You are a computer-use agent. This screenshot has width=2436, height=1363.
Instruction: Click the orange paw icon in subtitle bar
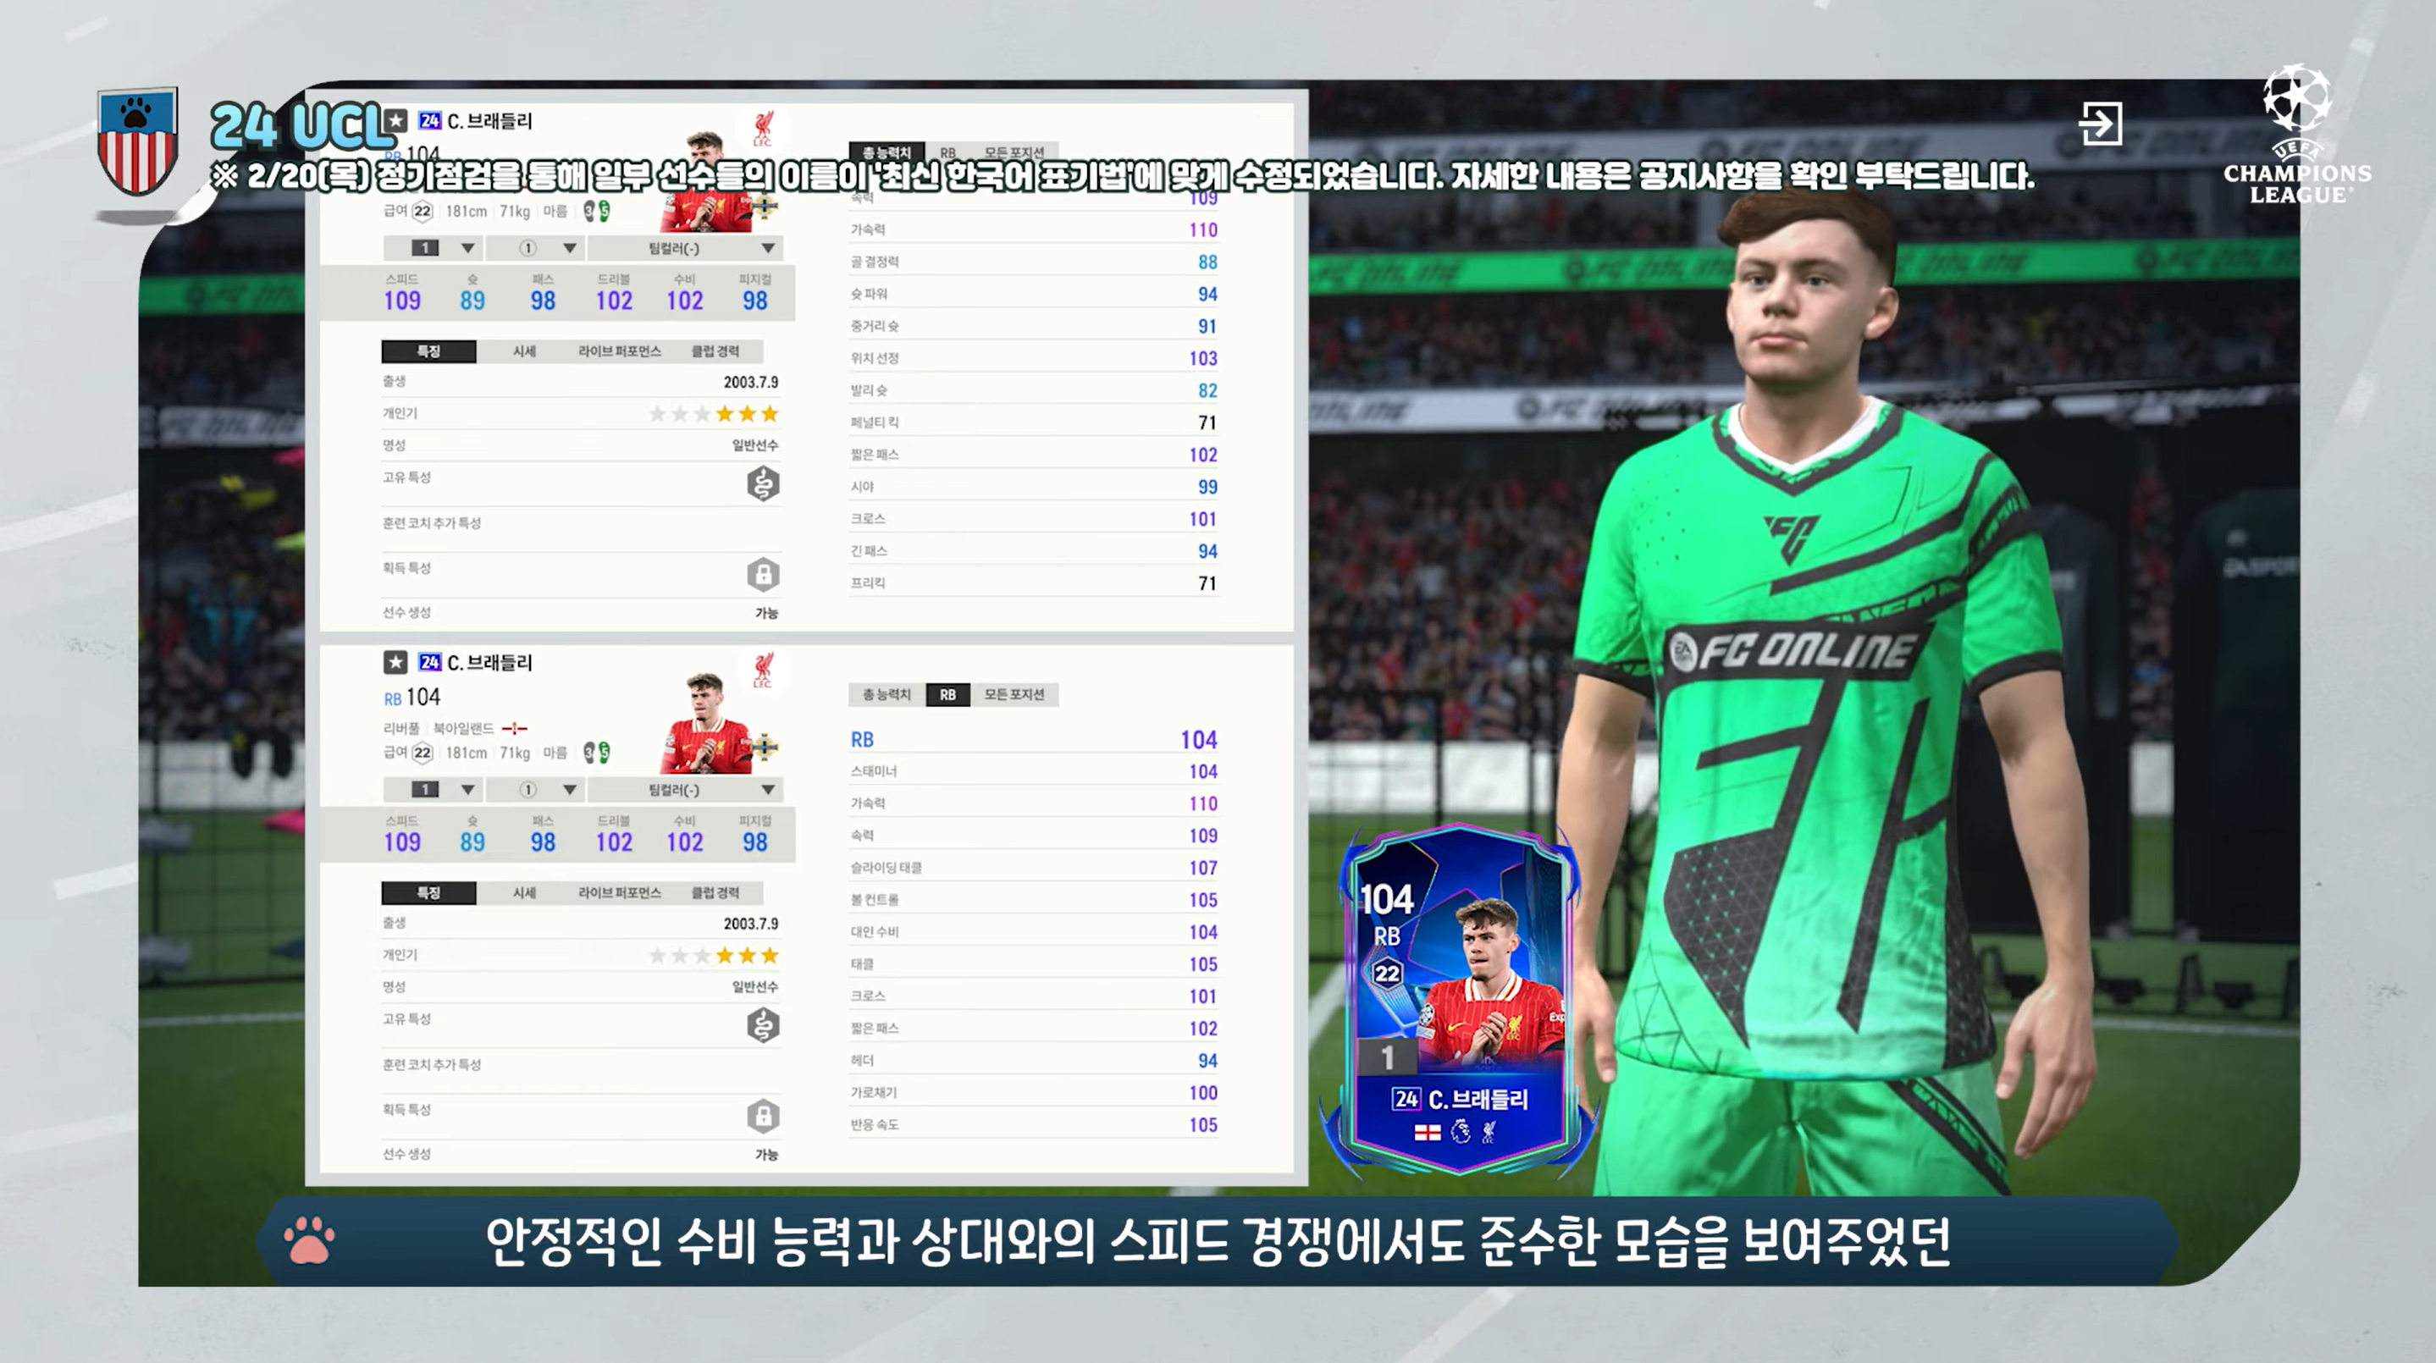coord(309,1240)
